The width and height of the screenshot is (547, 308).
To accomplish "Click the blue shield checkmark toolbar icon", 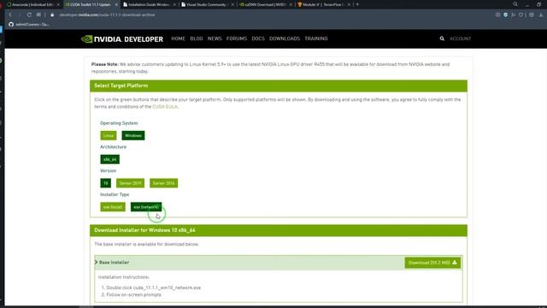I will click(505, 15).
